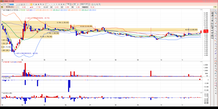Viewport: 218px width, 109px height.
Task: Select the 30-minute interval button
Action: pyautogui.click(x=61, y=4)
